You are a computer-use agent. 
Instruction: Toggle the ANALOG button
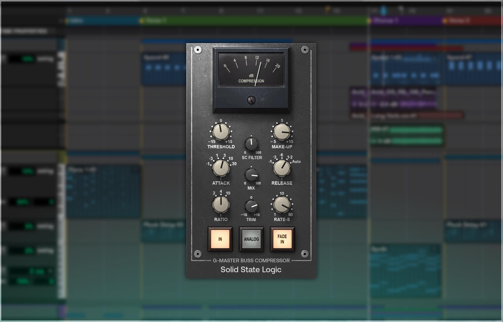[251, 239]
